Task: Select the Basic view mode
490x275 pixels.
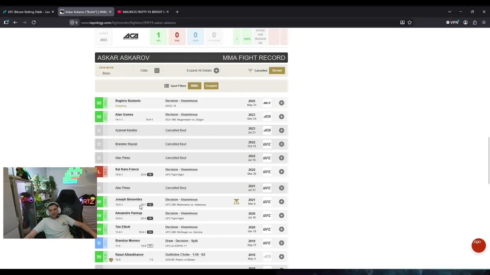Action: pyautogui.click(x=106, y=73)
